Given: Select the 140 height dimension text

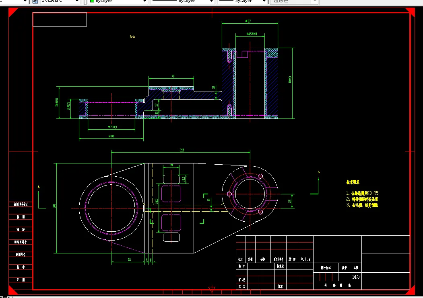Looking at the screenshot, I should (x=54, y=206).
